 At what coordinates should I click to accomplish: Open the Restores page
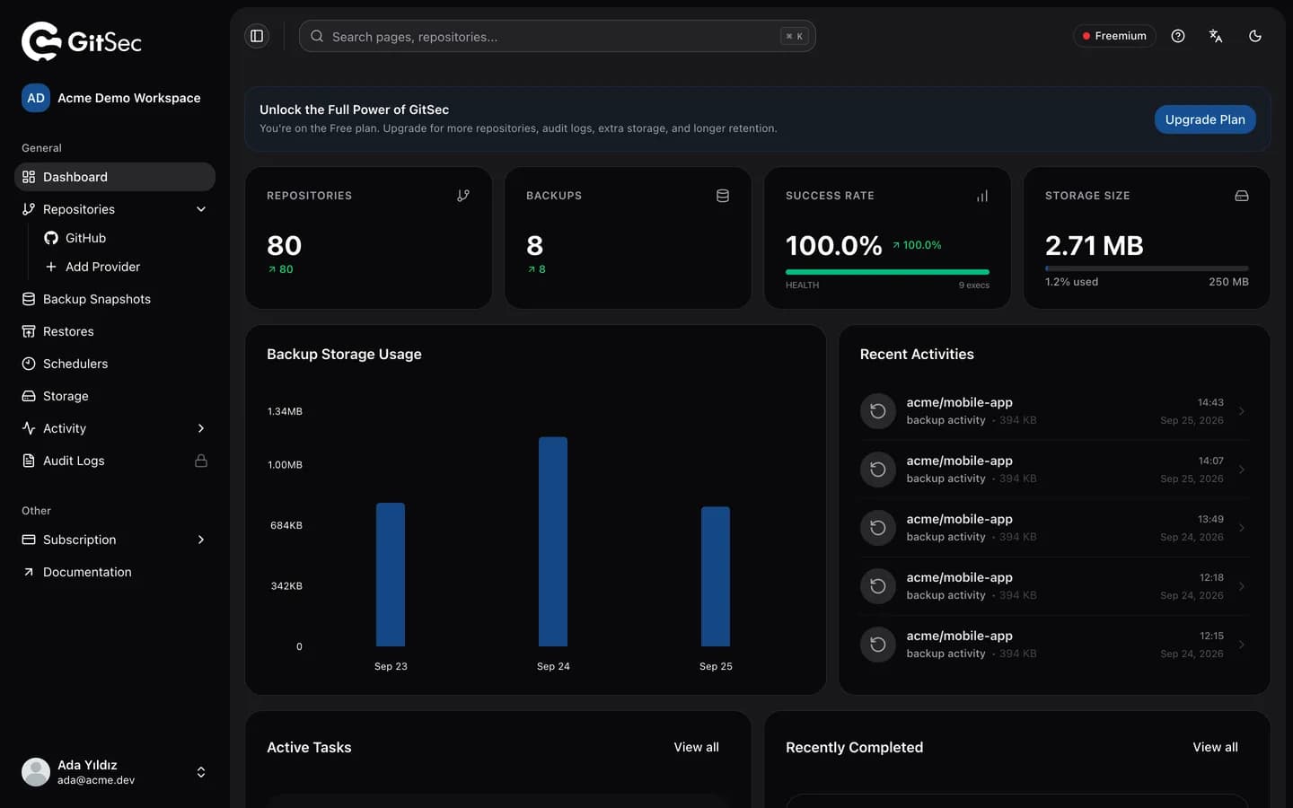[x=115, y=331]
